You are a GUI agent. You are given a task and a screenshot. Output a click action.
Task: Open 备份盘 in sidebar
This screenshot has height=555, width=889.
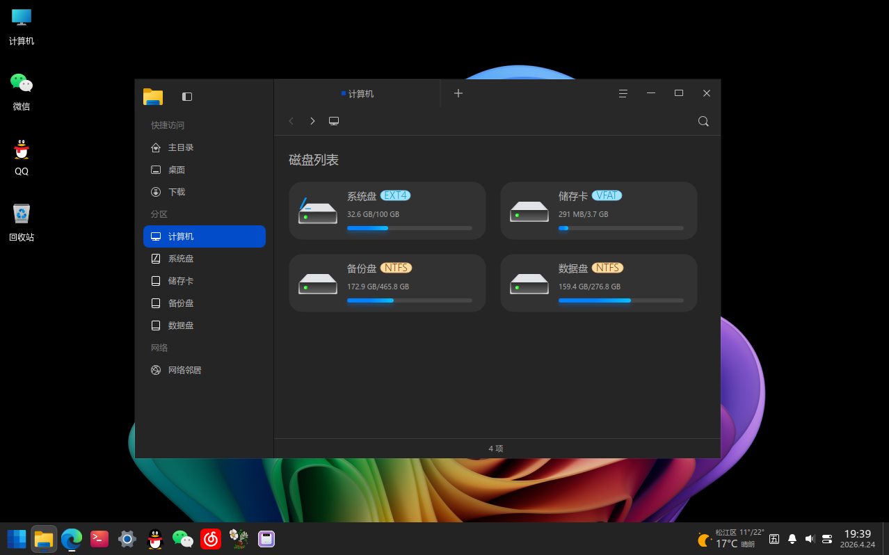pyautogui.click(x=205, y=303)
